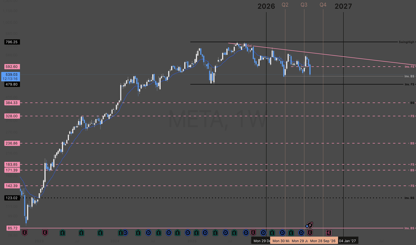This screenshot has height=245, width=416.
Task: Click the BS label on the 236.86 line
Action: (412, 143)
